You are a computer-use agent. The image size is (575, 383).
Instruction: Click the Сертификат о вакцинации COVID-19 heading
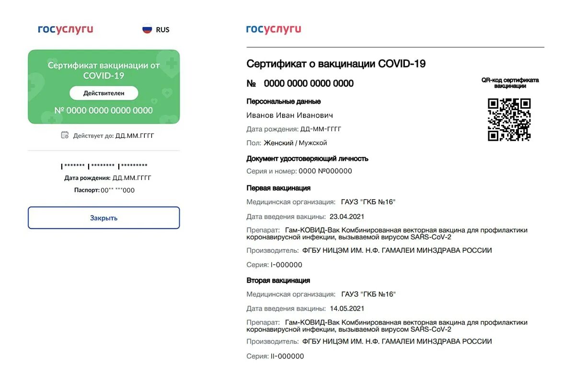click(x=336, y=64)
